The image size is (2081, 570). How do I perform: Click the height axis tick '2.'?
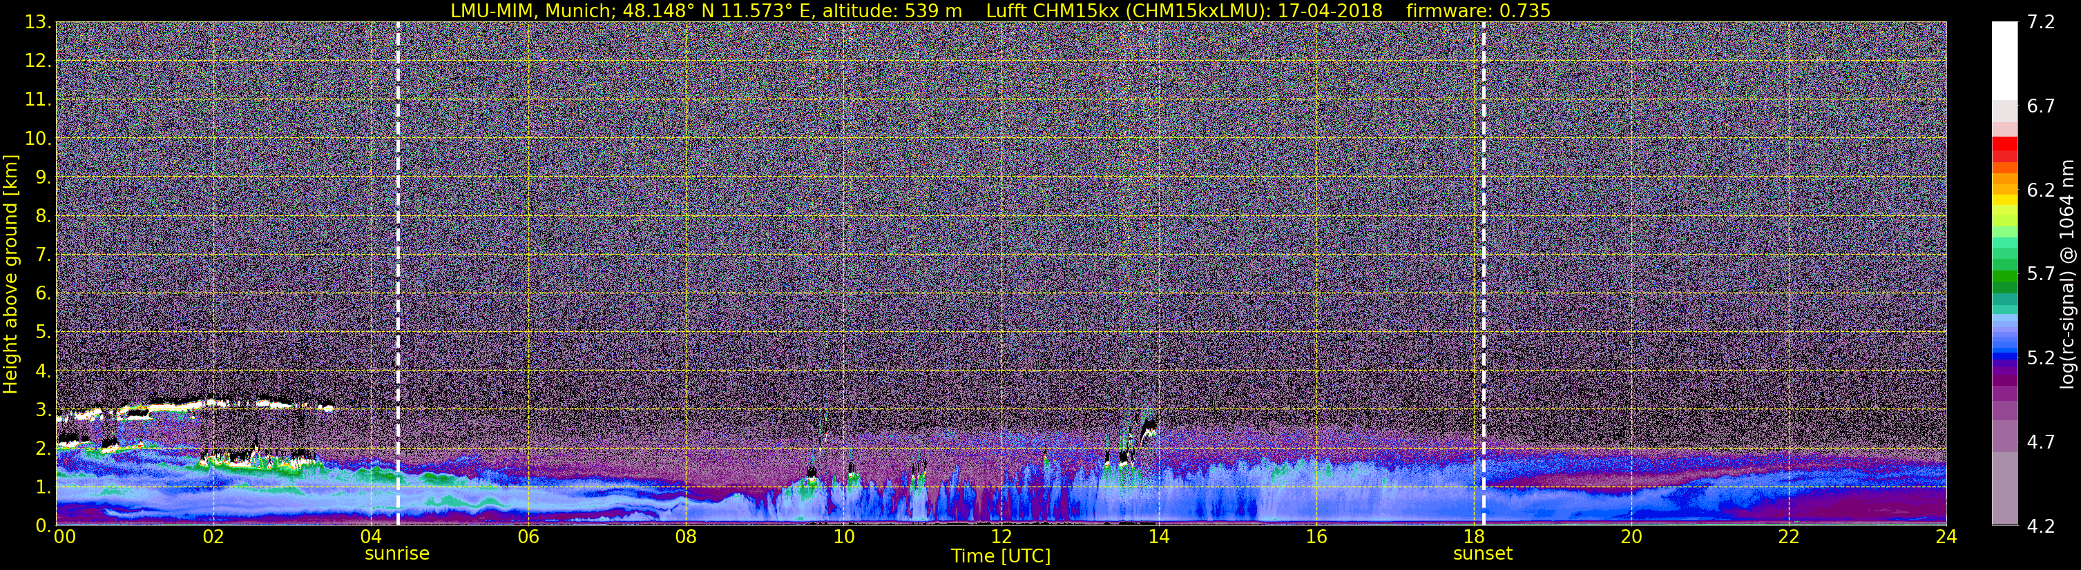(43, 448)
